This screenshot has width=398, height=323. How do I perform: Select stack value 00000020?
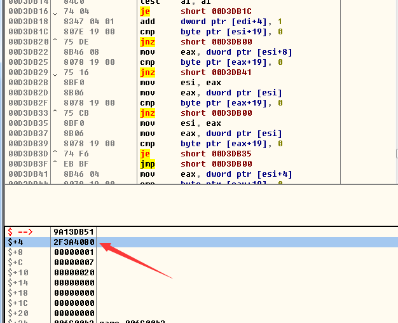(x=74, y=273)
